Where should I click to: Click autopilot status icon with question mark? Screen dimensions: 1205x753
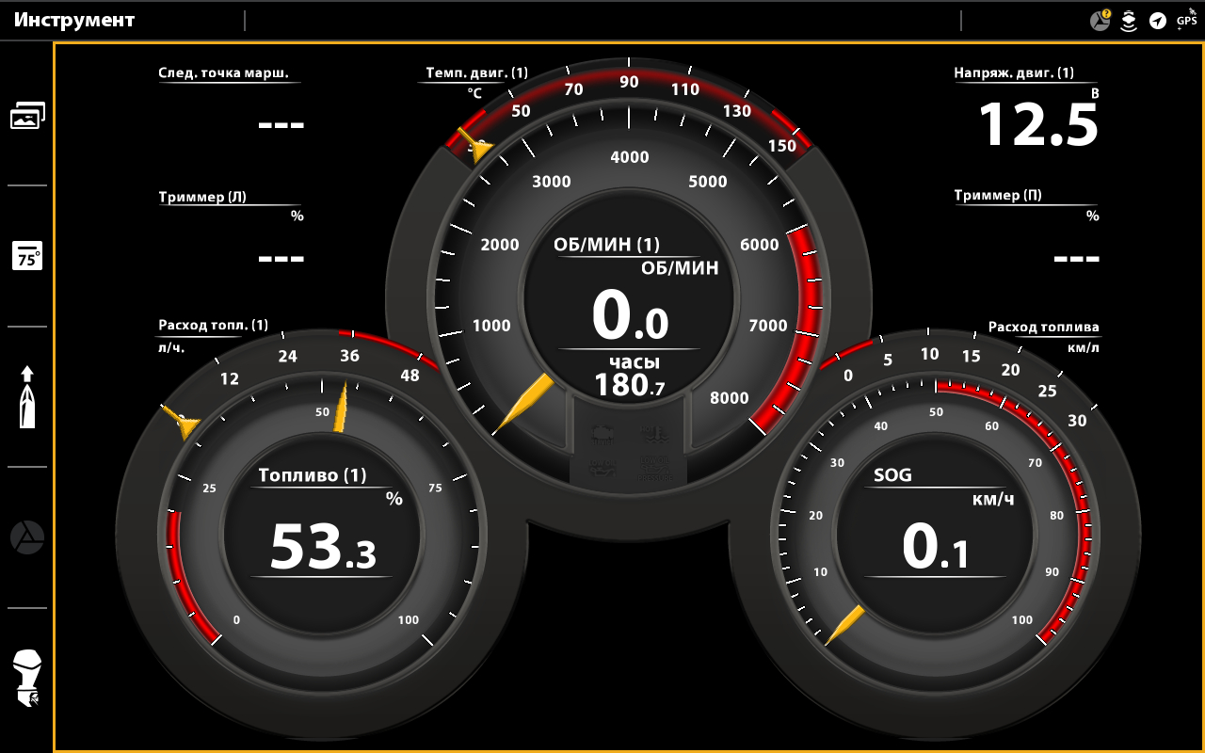tap(1100, 20)
